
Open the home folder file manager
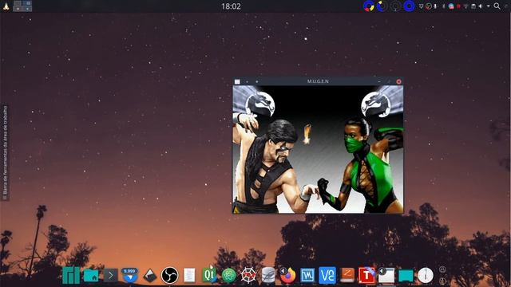pyautogui.click(x=91, y=275)
